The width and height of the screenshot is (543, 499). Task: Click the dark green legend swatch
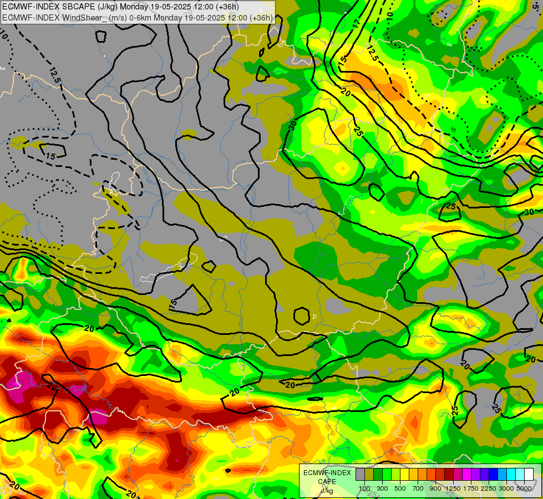point(378,475)
